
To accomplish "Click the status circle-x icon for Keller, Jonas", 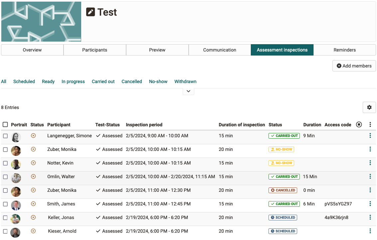I will [x=33, y=217].
